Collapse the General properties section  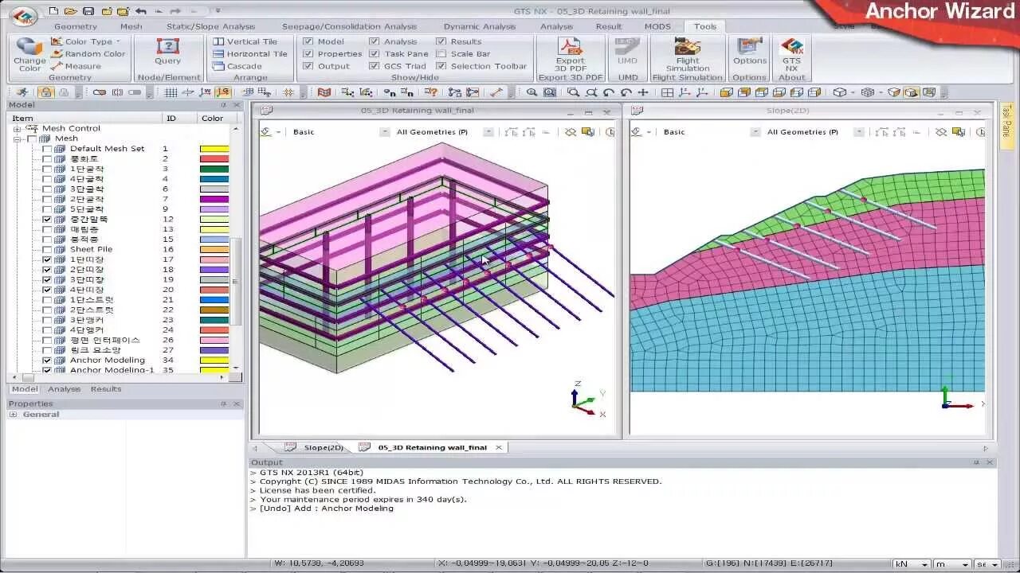(14, 415)
